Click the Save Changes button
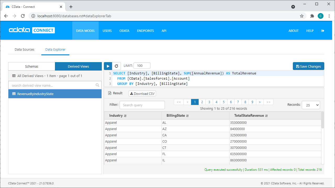Image resolution: width=335 pixels, height=188 pixels. 308,66
